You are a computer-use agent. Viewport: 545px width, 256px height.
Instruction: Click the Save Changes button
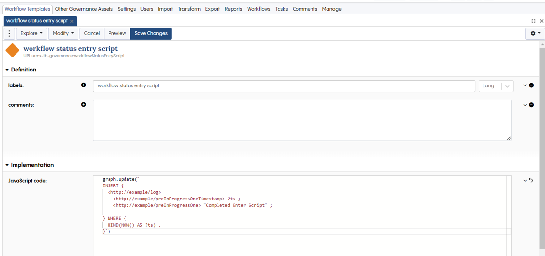[151, 33]
